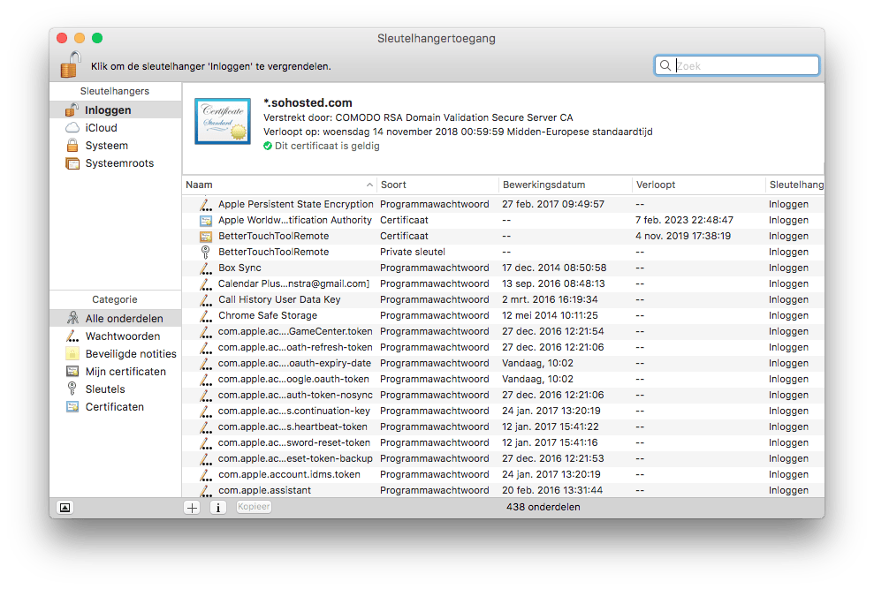Image resolution: width=874 pixels, height=589 pixels.
Task: Select the 'Chrome Safe Storage' entry
Action: point(503,315)
